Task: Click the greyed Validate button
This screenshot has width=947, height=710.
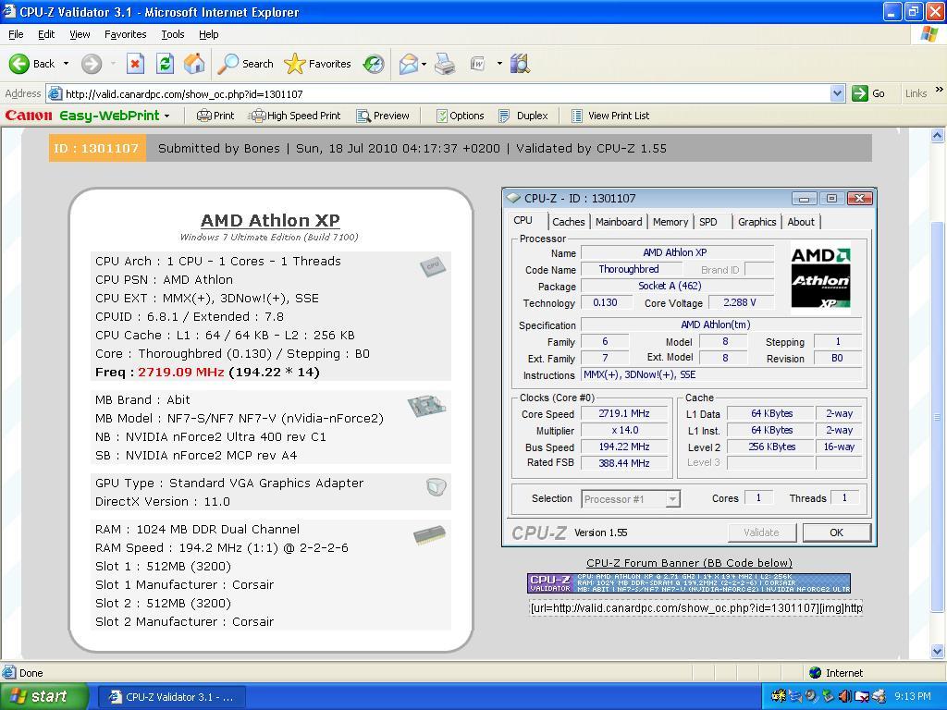Action: (761, 532)
